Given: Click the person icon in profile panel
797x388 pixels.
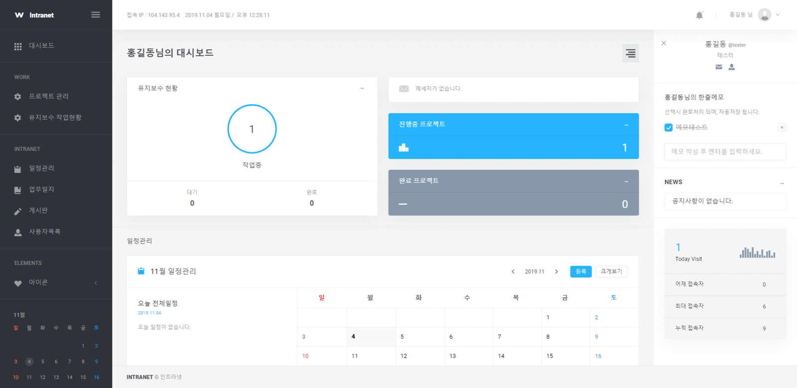Looking at the screenshot, I should 732,67.
